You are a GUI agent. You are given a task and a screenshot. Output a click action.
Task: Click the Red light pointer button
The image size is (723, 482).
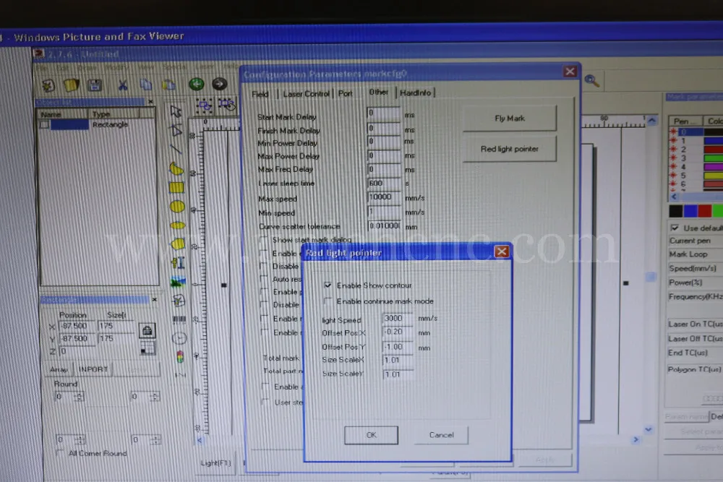tap(510, 149)
